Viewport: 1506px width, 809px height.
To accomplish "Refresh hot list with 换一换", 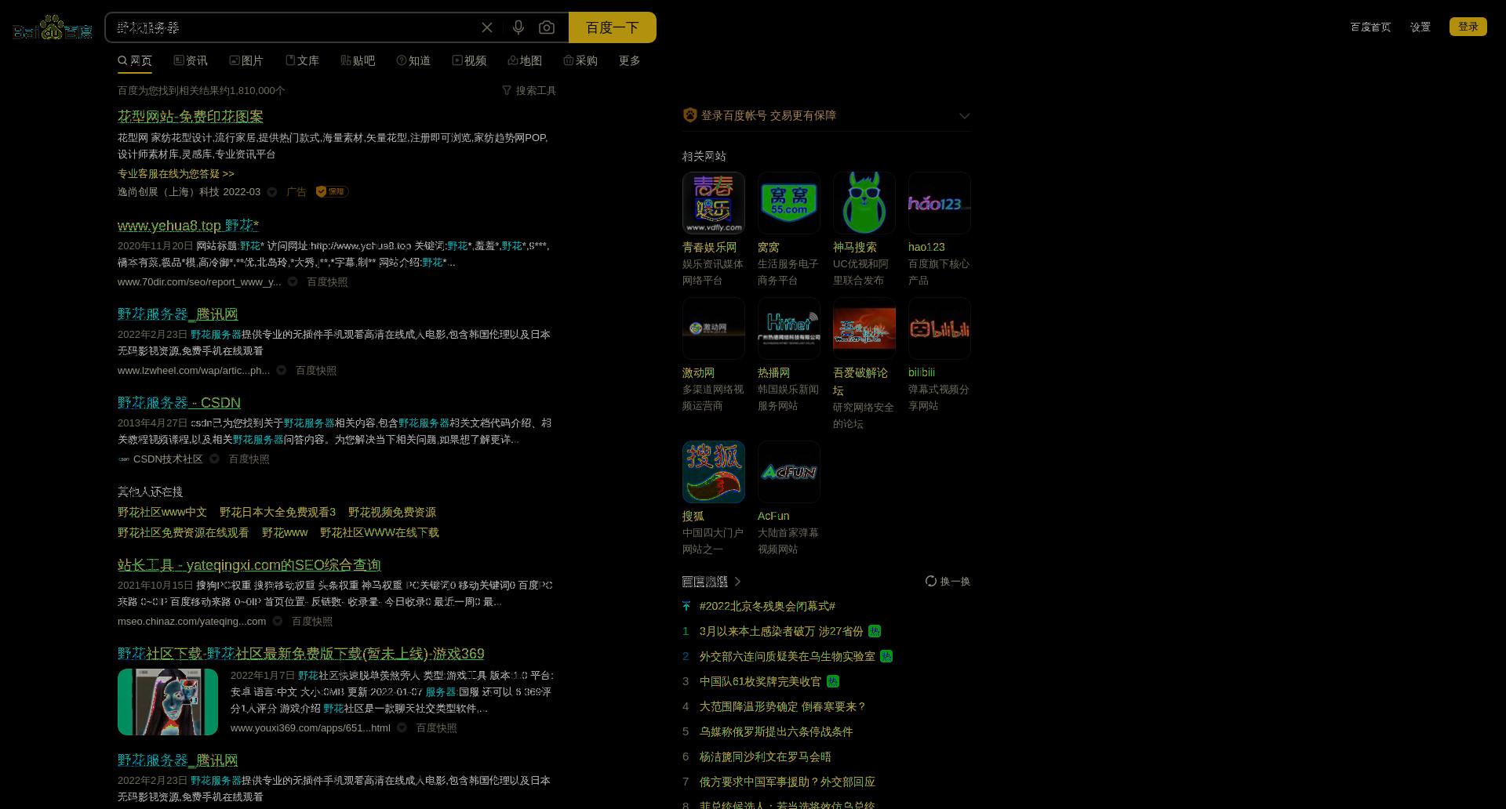I will tap(948, 582).
